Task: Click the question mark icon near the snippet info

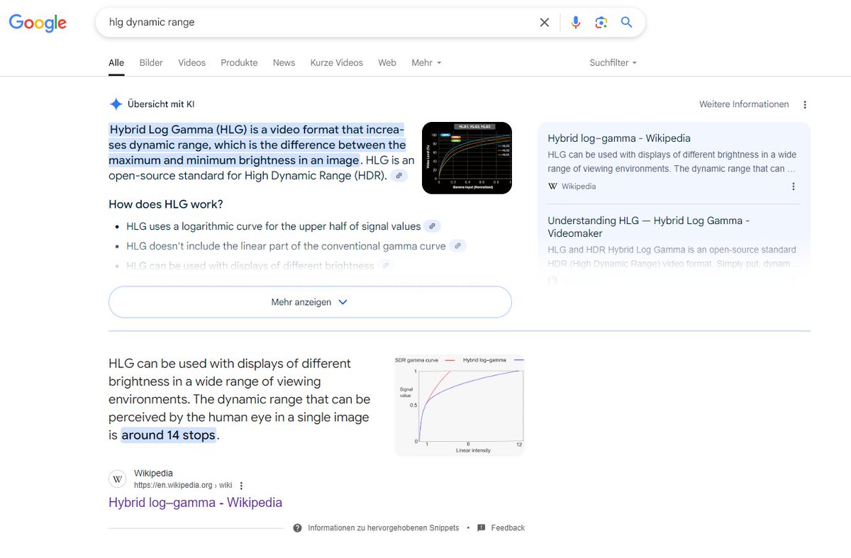Action: click(298, 528)
